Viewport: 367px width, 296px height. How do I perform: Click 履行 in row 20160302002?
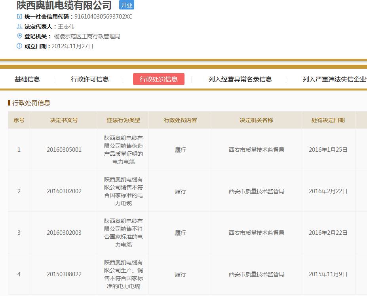click(181, 191)
